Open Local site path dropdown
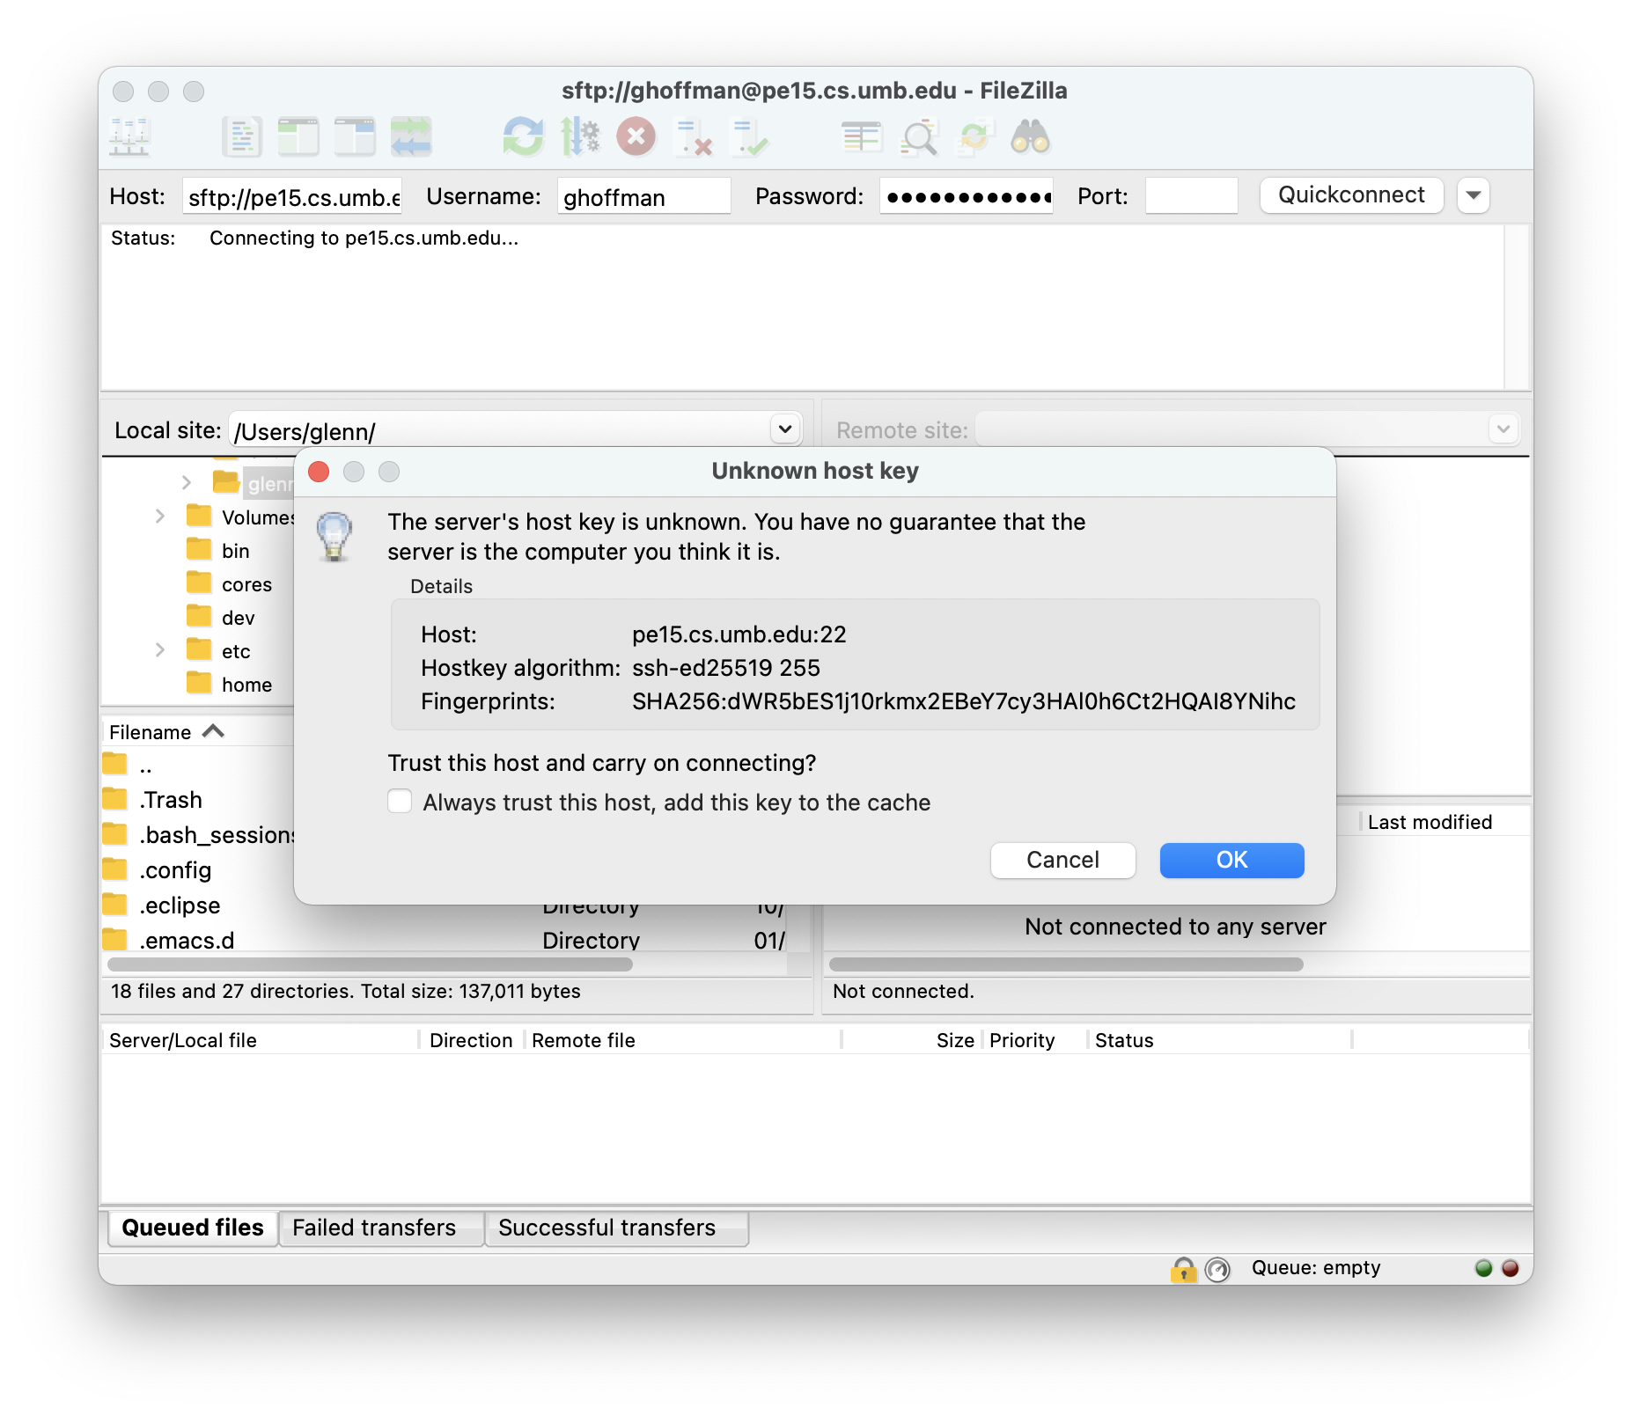Screen dimensions: 1632x1415 pos(785,429)
